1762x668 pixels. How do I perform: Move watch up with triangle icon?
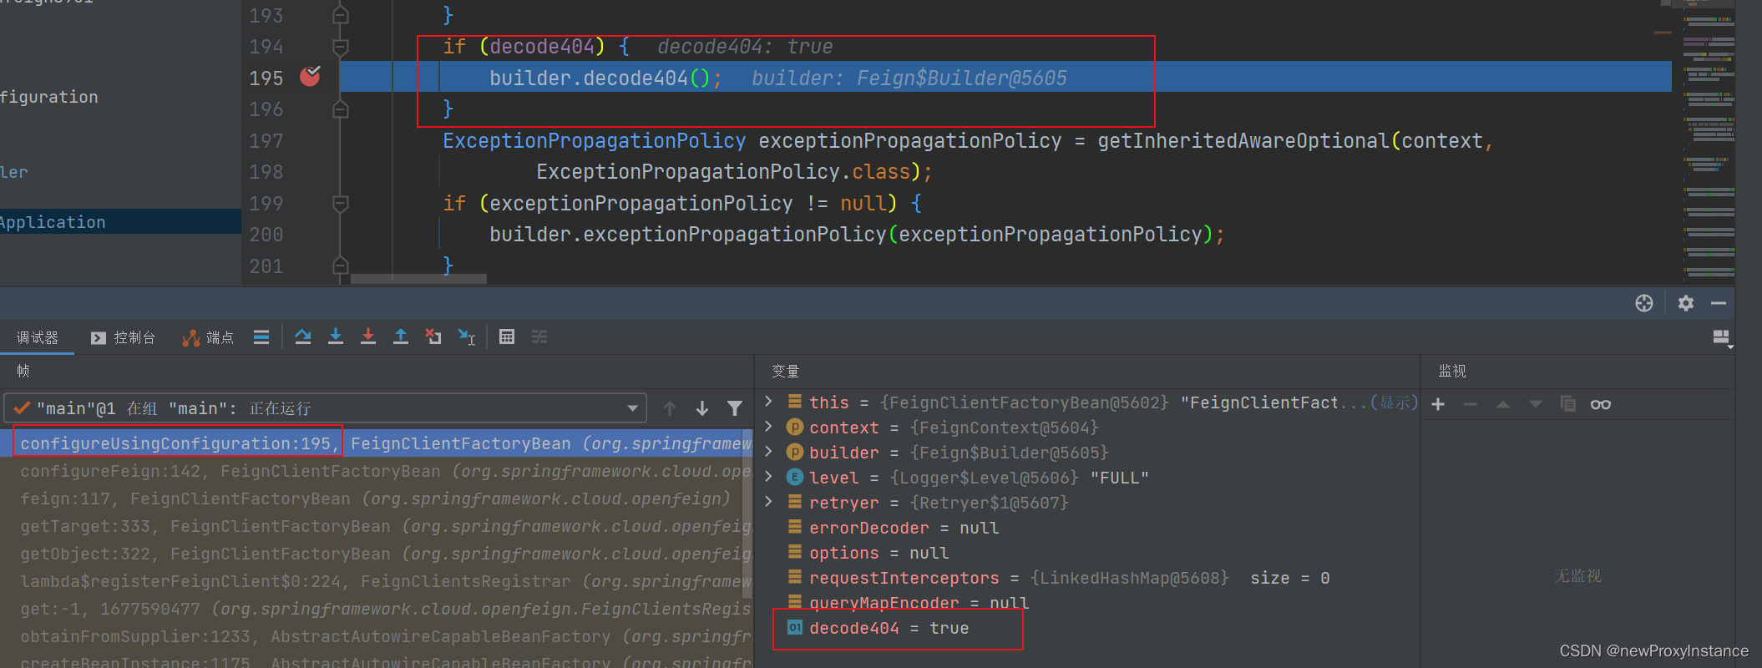[x=1503, y=405]
